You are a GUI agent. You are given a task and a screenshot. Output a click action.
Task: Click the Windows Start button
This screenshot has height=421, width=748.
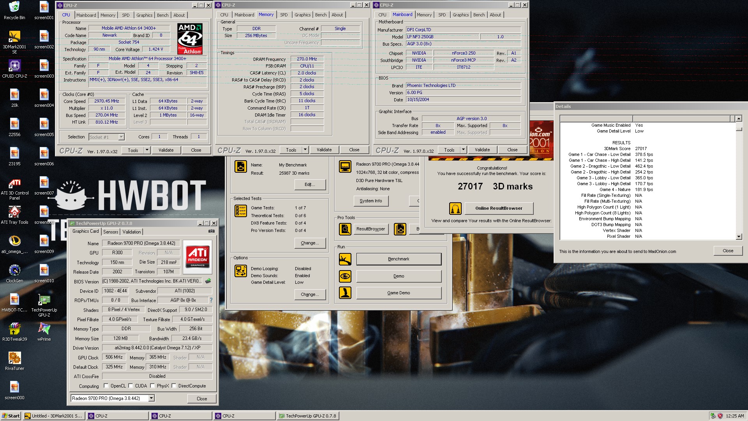11,416
